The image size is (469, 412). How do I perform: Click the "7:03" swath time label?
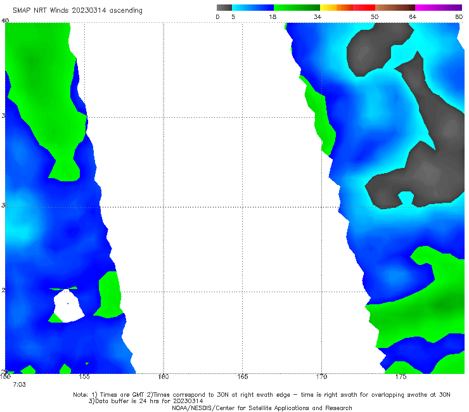pos(19,385)
